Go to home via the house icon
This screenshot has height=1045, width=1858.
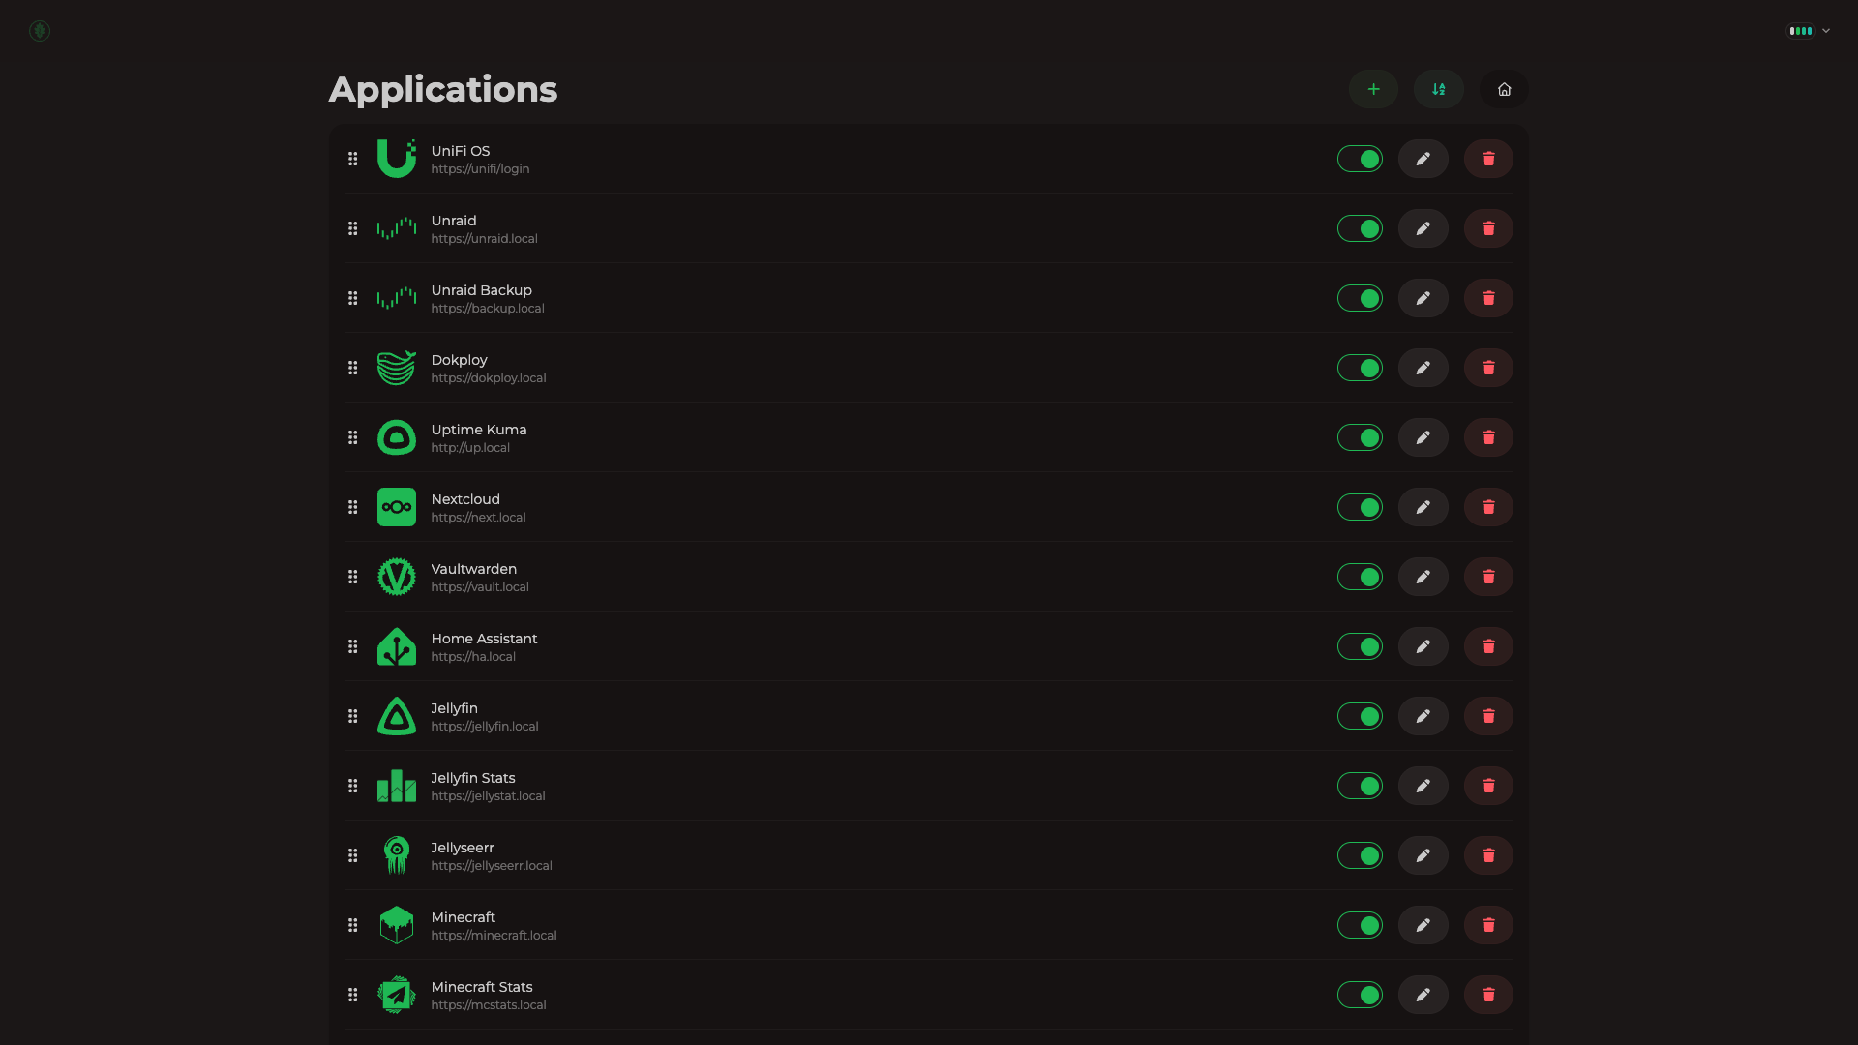[1504, 89]
